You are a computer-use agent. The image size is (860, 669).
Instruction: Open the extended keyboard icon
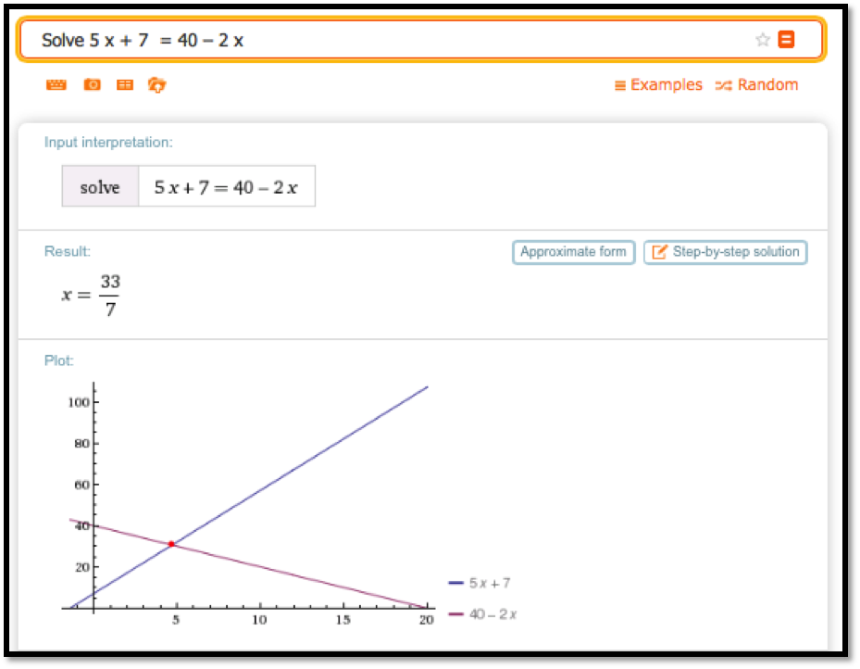pyautogui.click(x=56, y=85)
